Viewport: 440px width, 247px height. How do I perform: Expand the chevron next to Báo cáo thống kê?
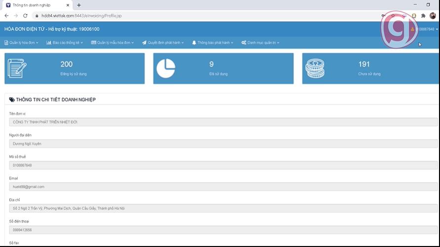tap(81, 43)
